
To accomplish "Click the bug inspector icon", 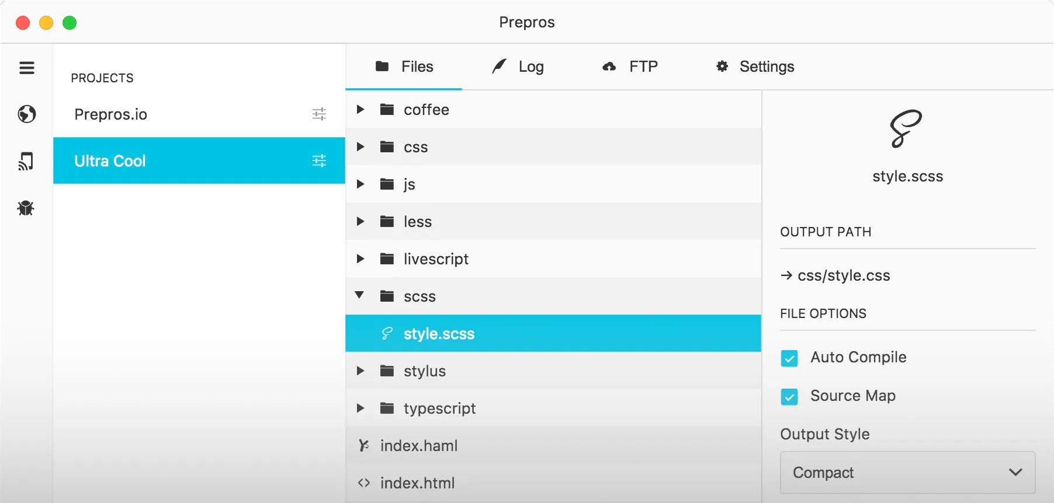I will [x=26, y=208].
